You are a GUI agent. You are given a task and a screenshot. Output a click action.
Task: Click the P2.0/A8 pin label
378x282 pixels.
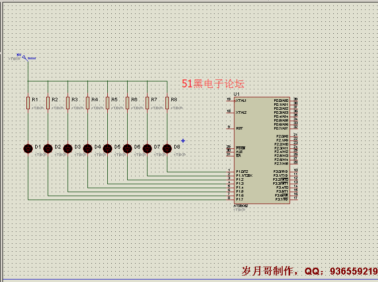pos(282,136)
